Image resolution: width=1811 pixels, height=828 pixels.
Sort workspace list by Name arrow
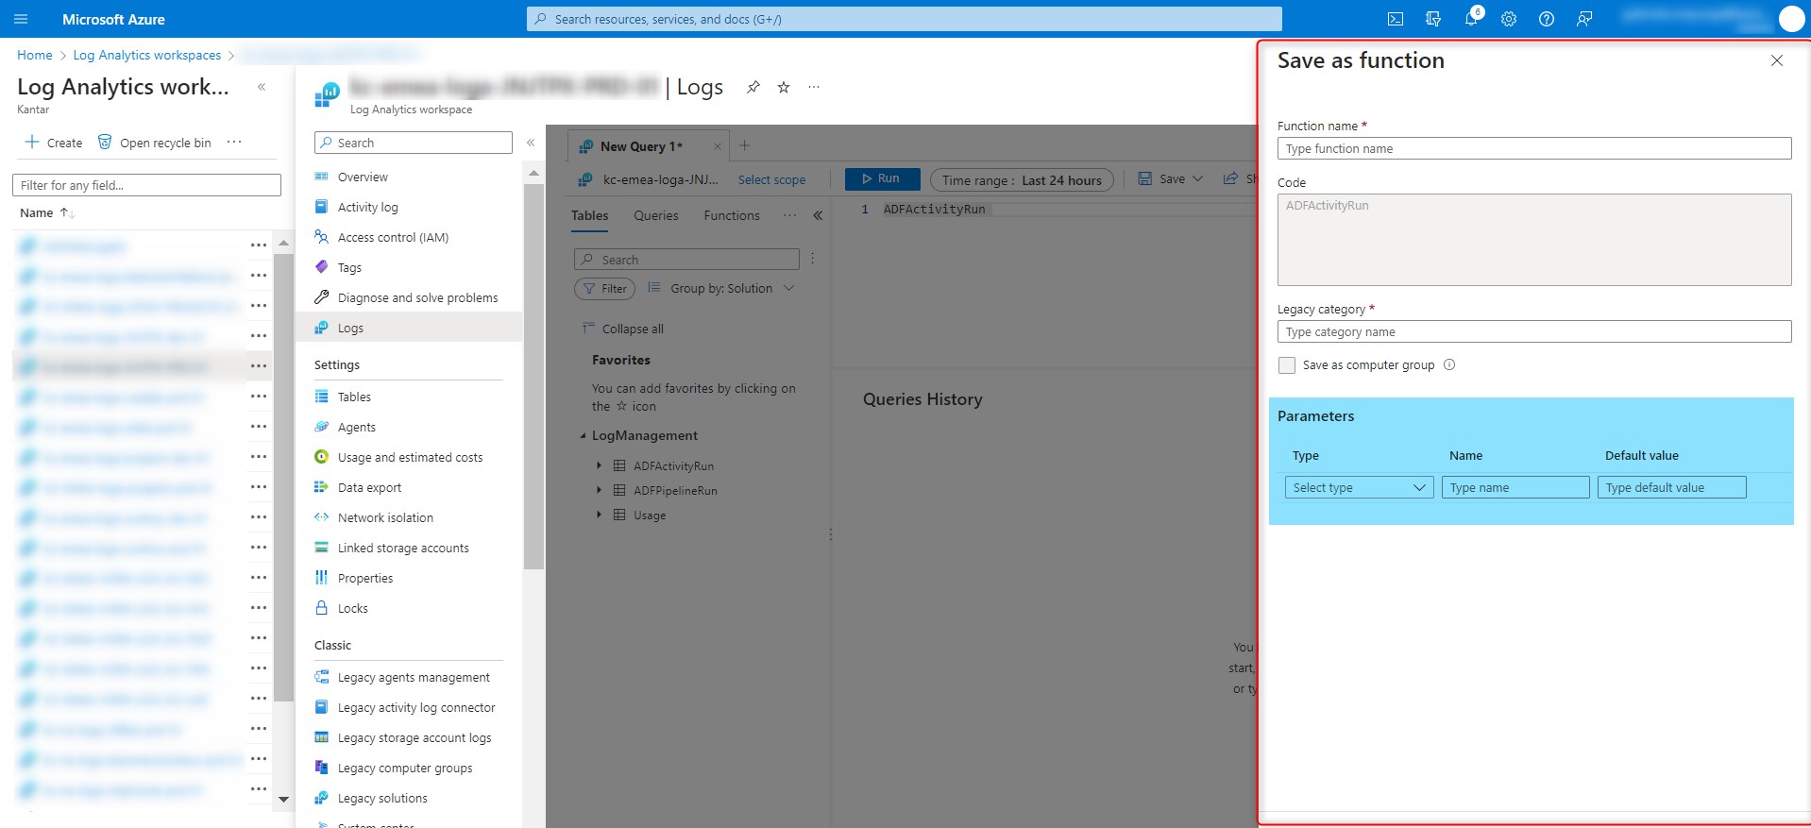pos(67,212)
